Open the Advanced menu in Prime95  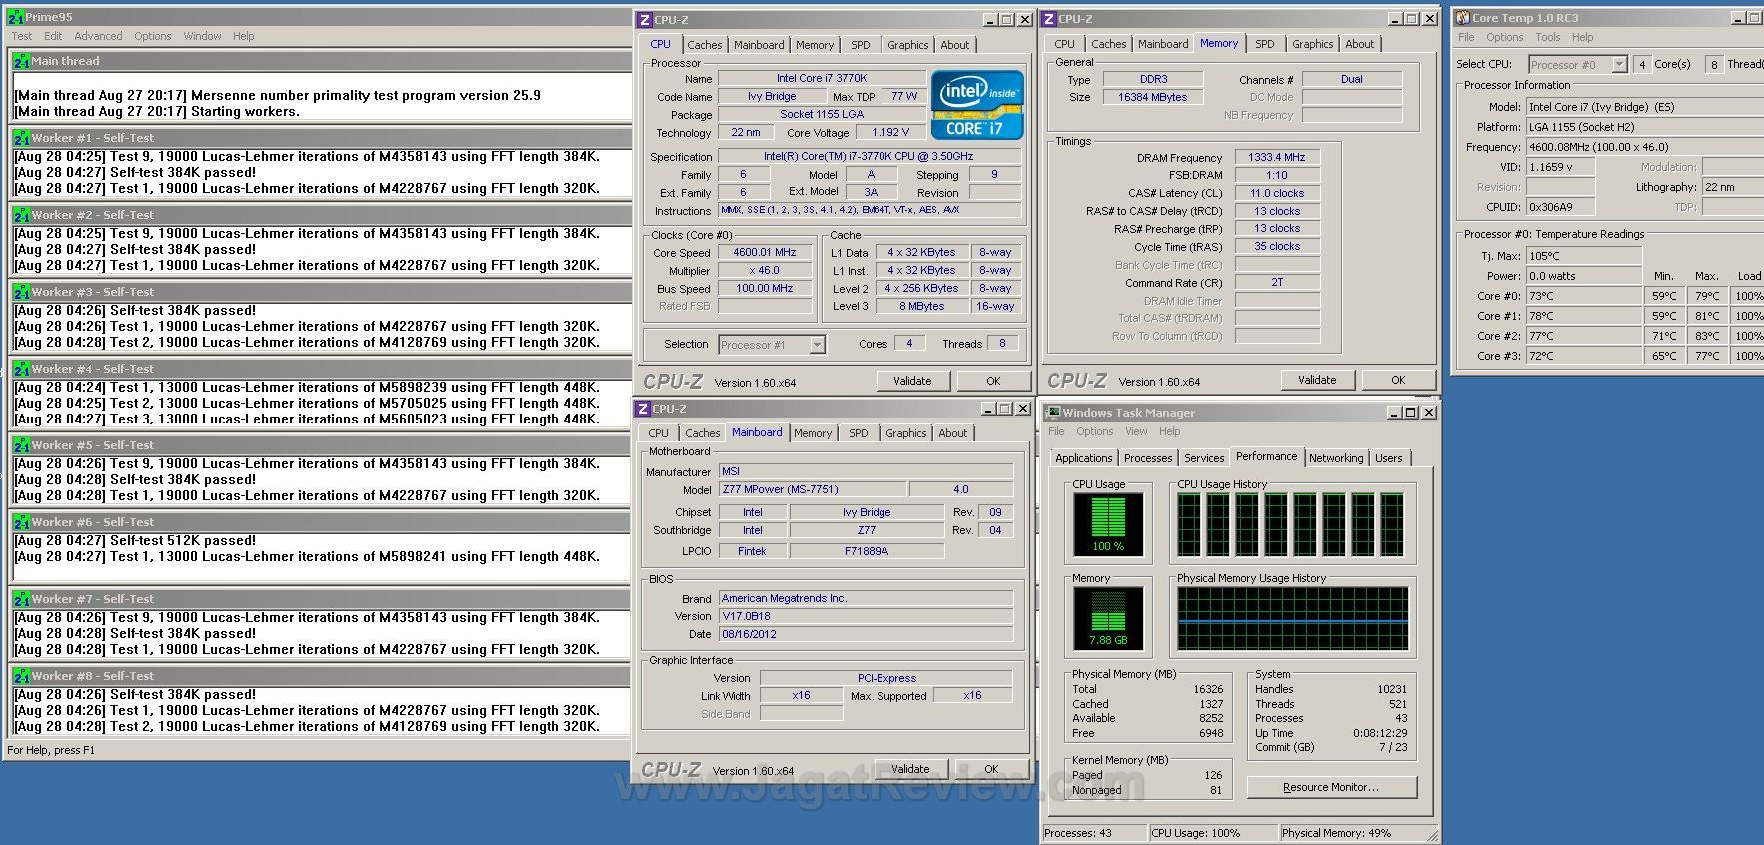[98, 36]
